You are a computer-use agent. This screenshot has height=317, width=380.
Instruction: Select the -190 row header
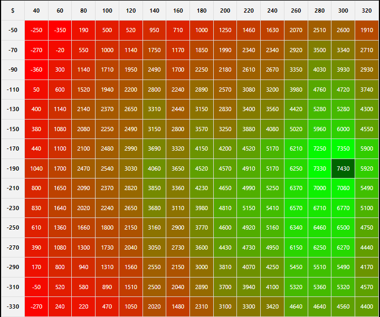13,169
